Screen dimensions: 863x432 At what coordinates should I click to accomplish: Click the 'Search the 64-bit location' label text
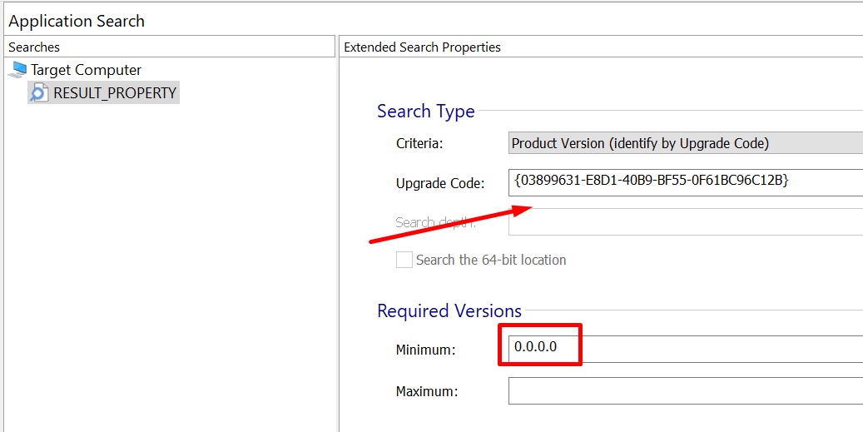491,260
